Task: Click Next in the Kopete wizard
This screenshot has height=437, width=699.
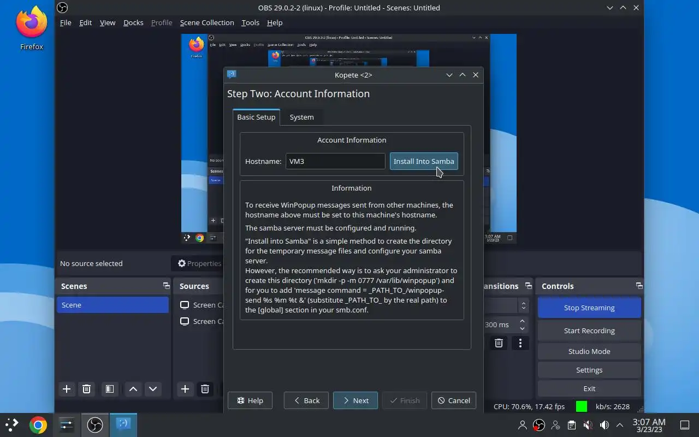Action: tap(356, 400)
